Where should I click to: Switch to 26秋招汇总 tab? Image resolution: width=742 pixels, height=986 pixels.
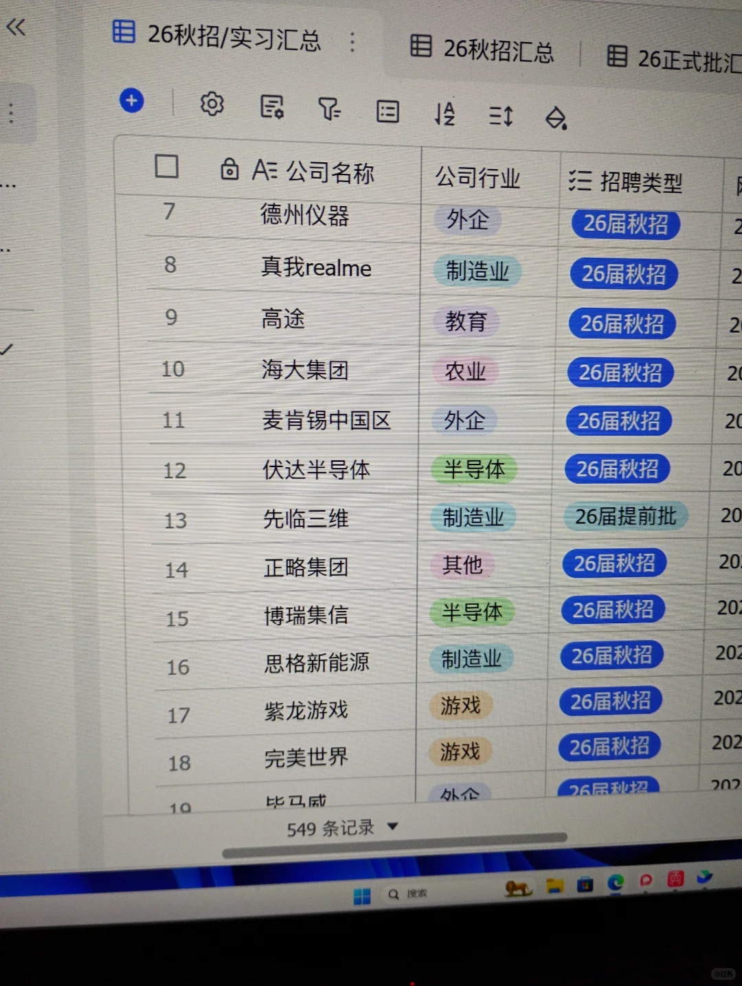(483, 49)
